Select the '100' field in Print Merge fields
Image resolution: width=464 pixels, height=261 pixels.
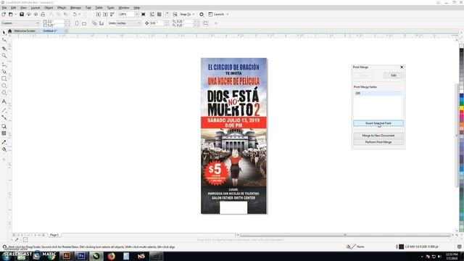coord(378,94)
